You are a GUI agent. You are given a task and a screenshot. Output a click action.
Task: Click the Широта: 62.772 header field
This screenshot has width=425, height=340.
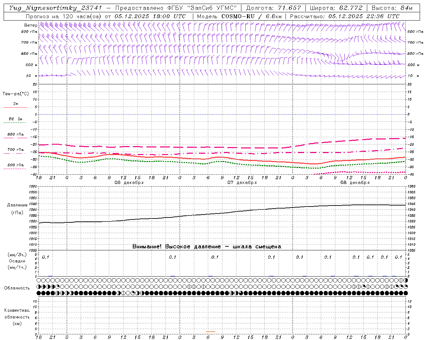tap(336, 8)
